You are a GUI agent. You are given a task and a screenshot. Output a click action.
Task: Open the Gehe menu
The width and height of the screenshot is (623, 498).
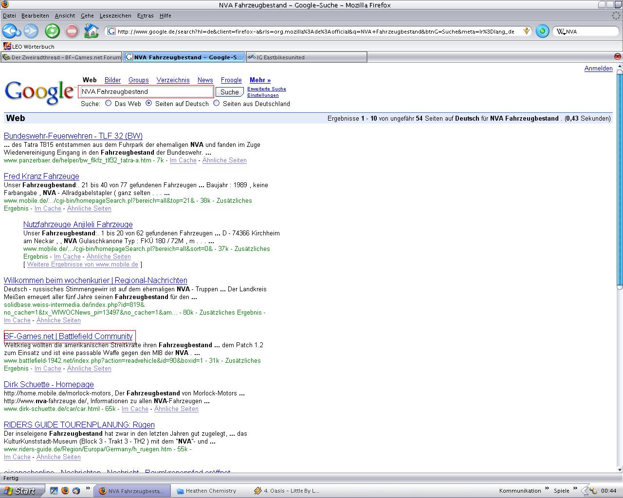87,16
